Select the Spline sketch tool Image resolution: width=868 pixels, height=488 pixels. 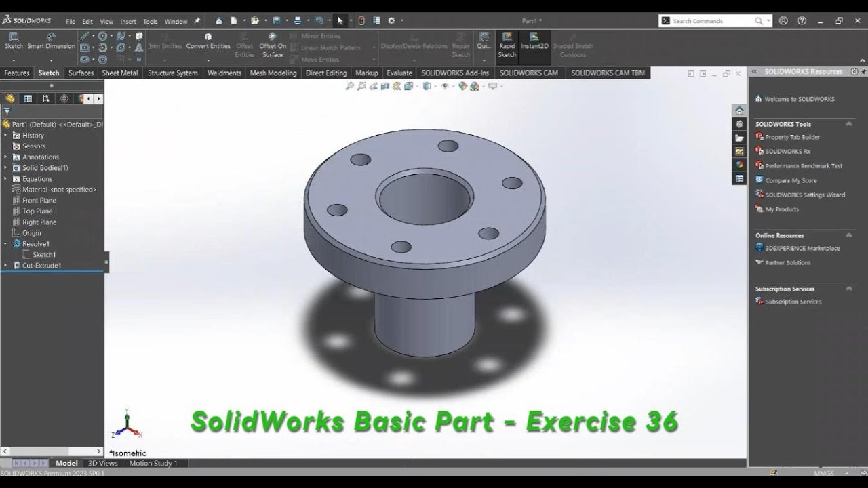[121, 36]
